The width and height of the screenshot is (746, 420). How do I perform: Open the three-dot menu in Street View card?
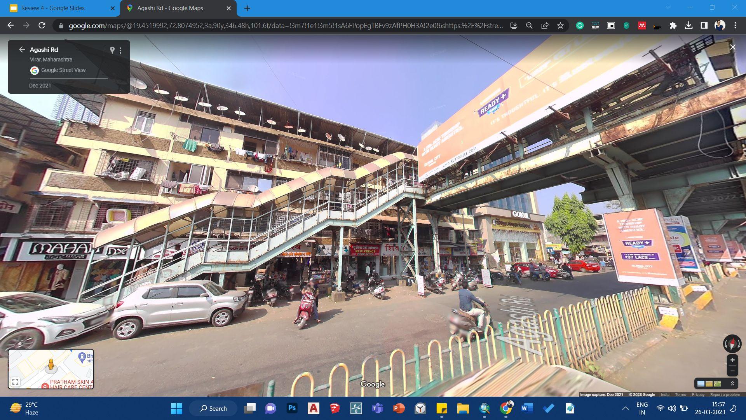click(120, 51)
